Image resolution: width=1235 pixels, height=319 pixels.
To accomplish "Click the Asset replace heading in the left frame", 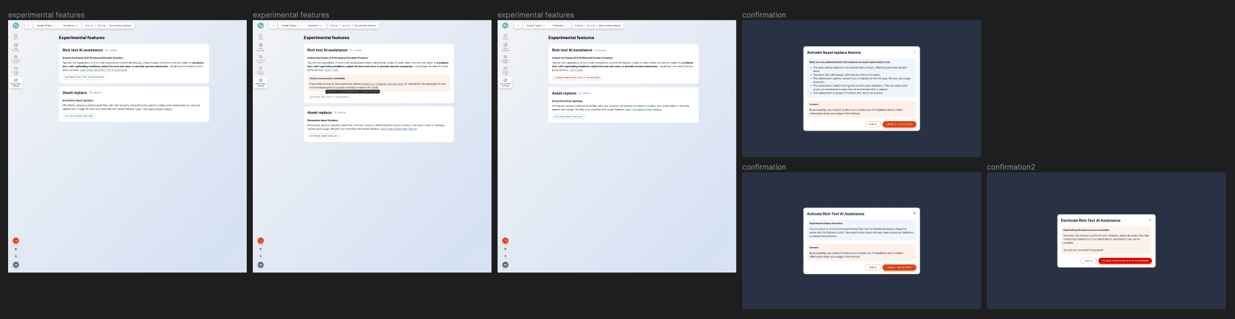I will [x=75, y=93].
